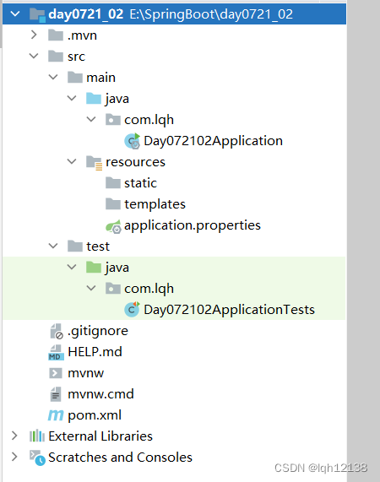The width and height of the screenshot is (380, 482).
Task: Collapse the com.lqh chevron under main java
Action: [x=91, y=119]
